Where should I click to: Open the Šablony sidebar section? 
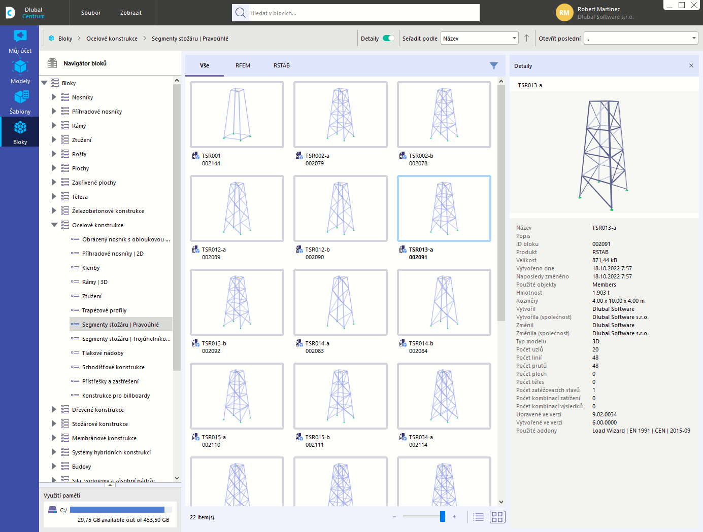click(20, 102)
